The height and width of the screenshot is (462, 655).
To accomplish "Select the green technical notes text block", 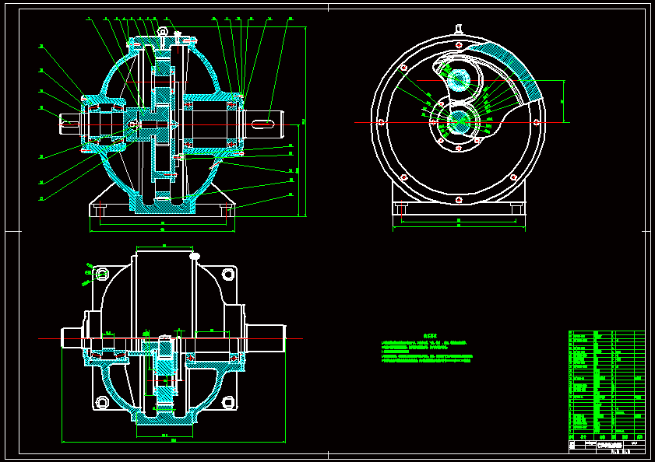I will click(427, 348).
